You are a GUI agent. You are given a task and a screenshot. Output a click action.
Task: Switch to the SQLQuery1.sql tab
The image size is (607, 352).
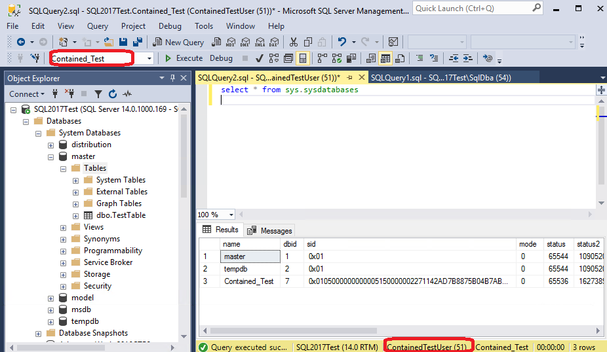441,78
